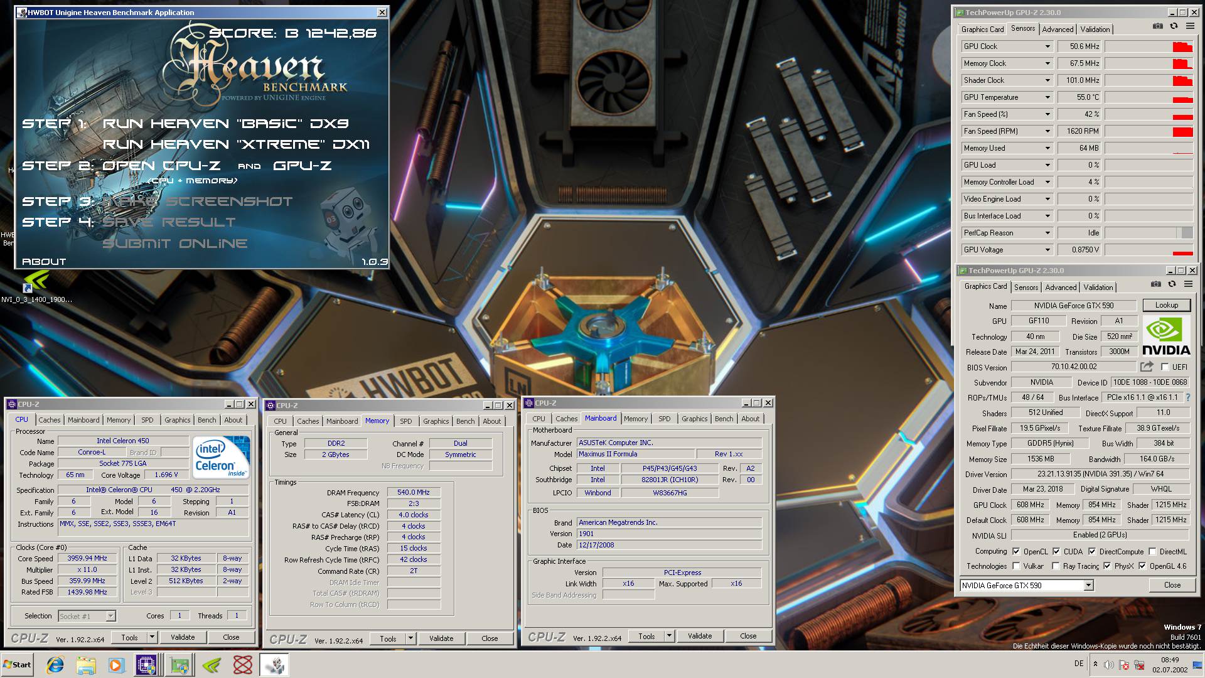This screenshot has height=678, width=1205.
Task: Click the network tray icon with red X
Action: 1138,665
